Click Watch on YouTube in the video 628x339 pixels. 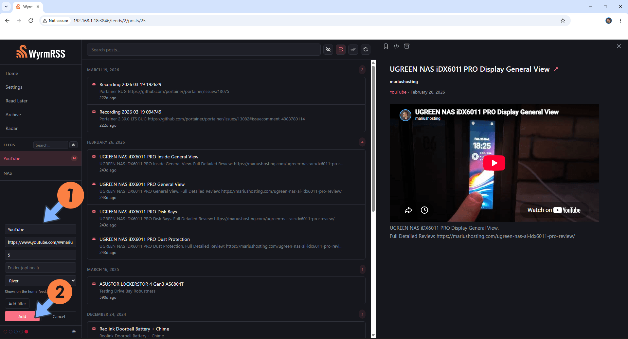click(x=554, y=210)
